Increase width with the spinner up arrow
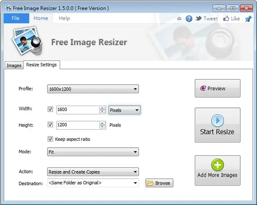The image size is (257, 205). 102,108
